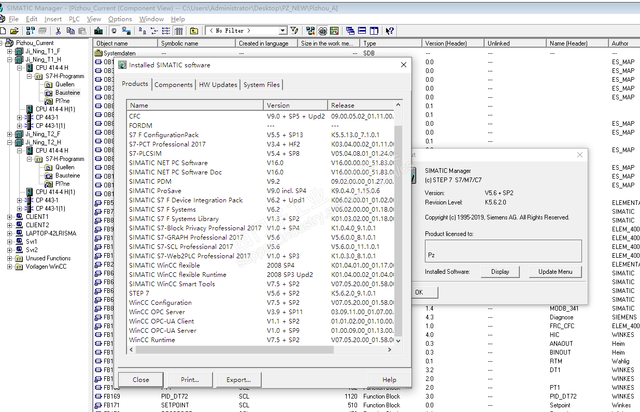Screen dimensions: 640x412
Task: Click the Copy toolbar icon
Action: (x=70, y=31)
